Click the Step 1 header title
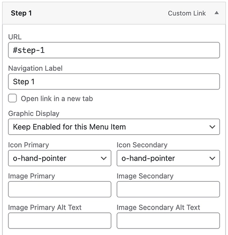 coord(21,13)
